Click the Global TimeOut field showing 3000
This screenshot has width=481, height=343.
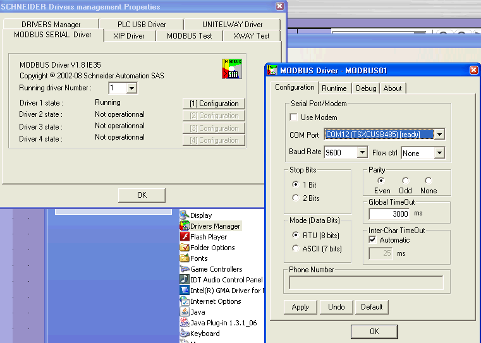[389, 214]
